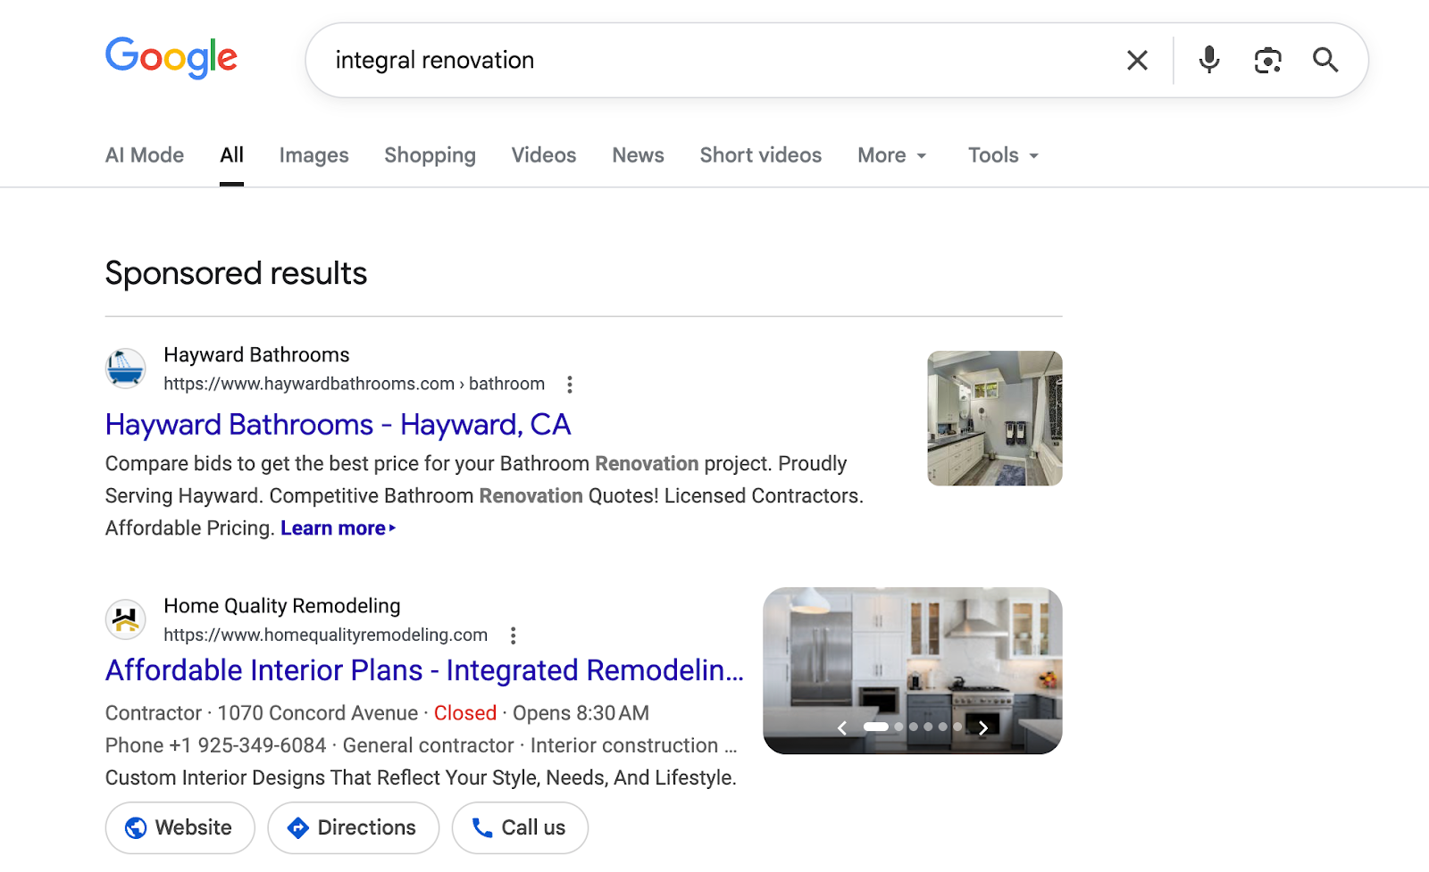Switch to the News tab
The height and width of the screenshot is (872, 1429).
pos(638,155)
